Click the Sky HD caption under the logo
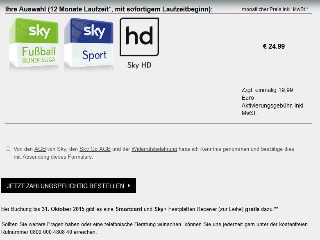320x240 pixels. [x=139, y=65]
